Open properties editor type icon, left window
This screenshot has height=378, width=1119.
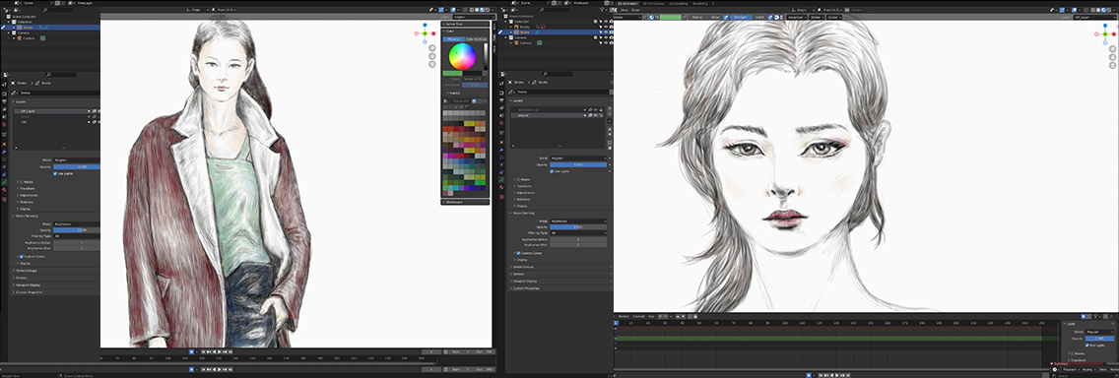tap(6, 75)
